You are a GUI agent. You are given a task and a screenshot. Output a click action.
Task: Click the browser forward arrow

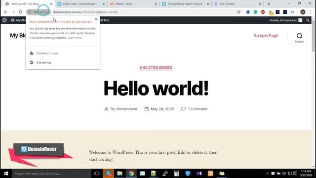(x=13, y=12)
